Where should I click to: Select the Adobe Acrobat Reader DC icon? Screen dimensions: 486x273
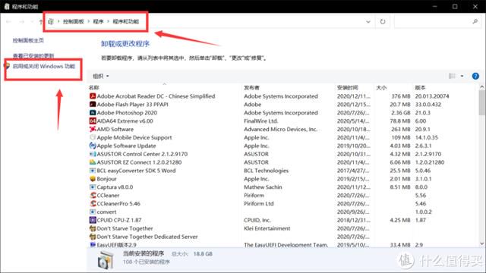coord(93,96)
